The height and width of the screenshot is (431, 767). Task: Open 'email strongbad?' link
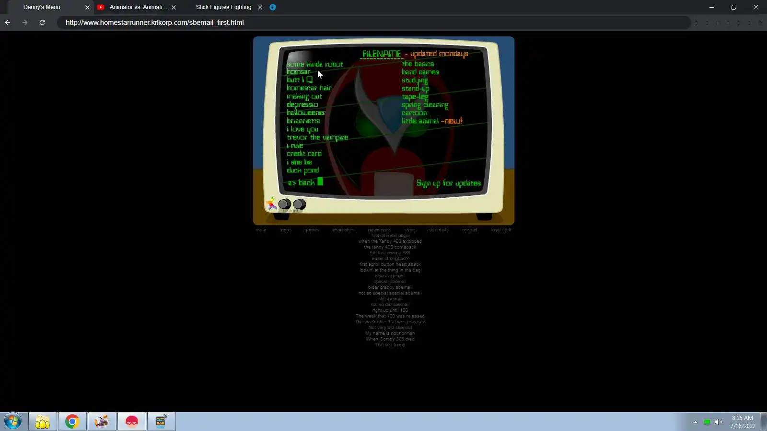pyautogui.click(x=390, y=259)
